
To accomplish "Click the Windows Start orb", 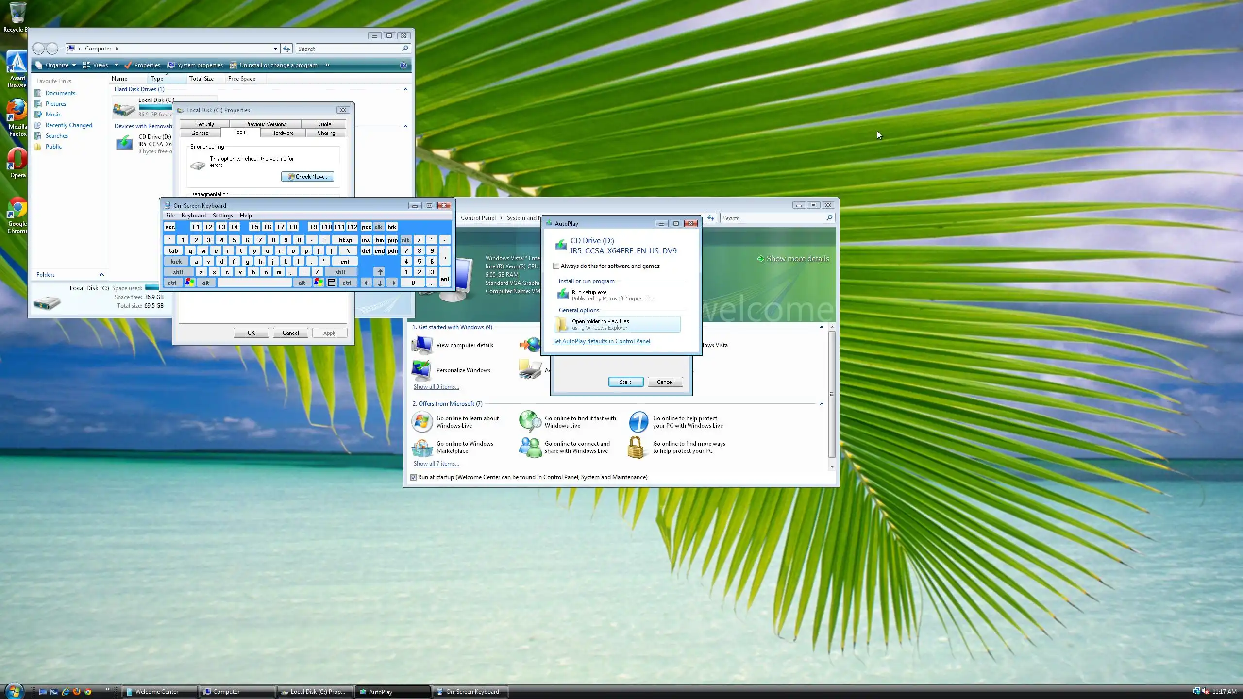I will pos(14,691).
